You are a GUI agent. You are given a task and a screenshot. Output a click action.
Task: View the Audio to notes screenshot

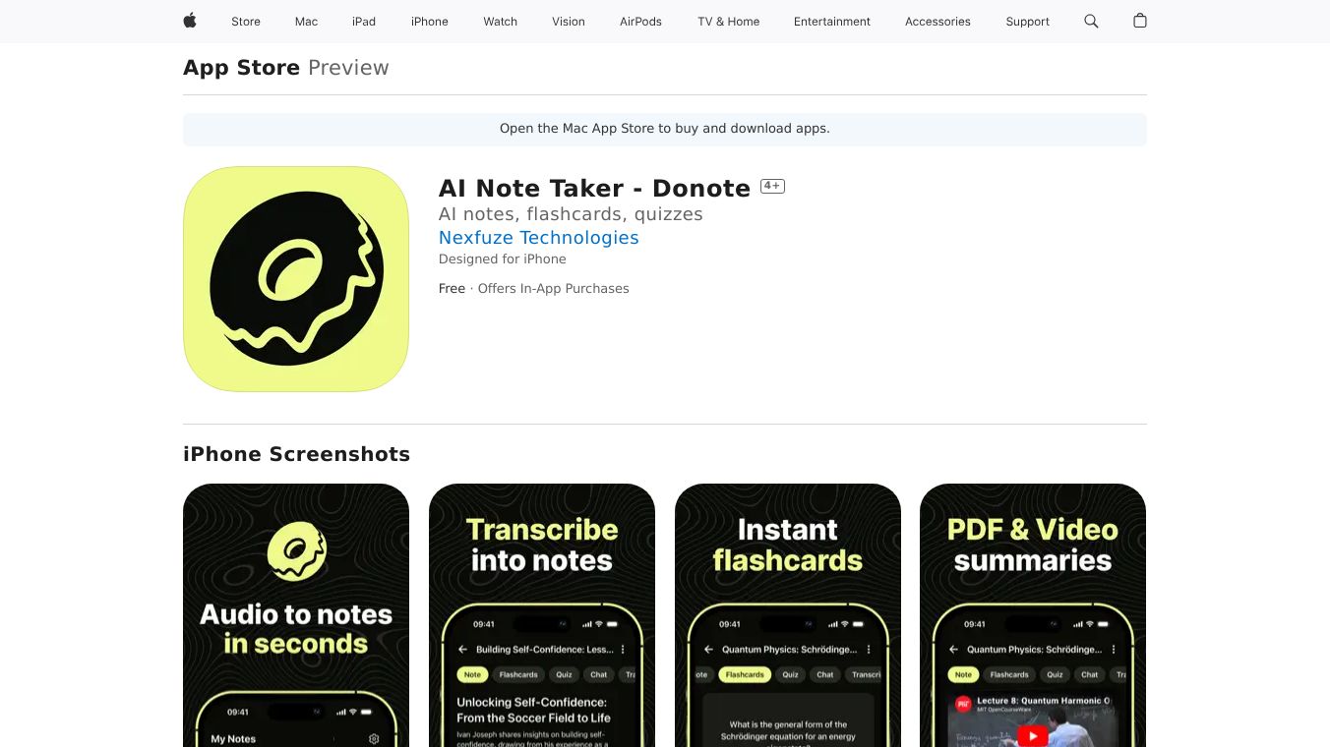pyautogui.click(x=296, y=615)
